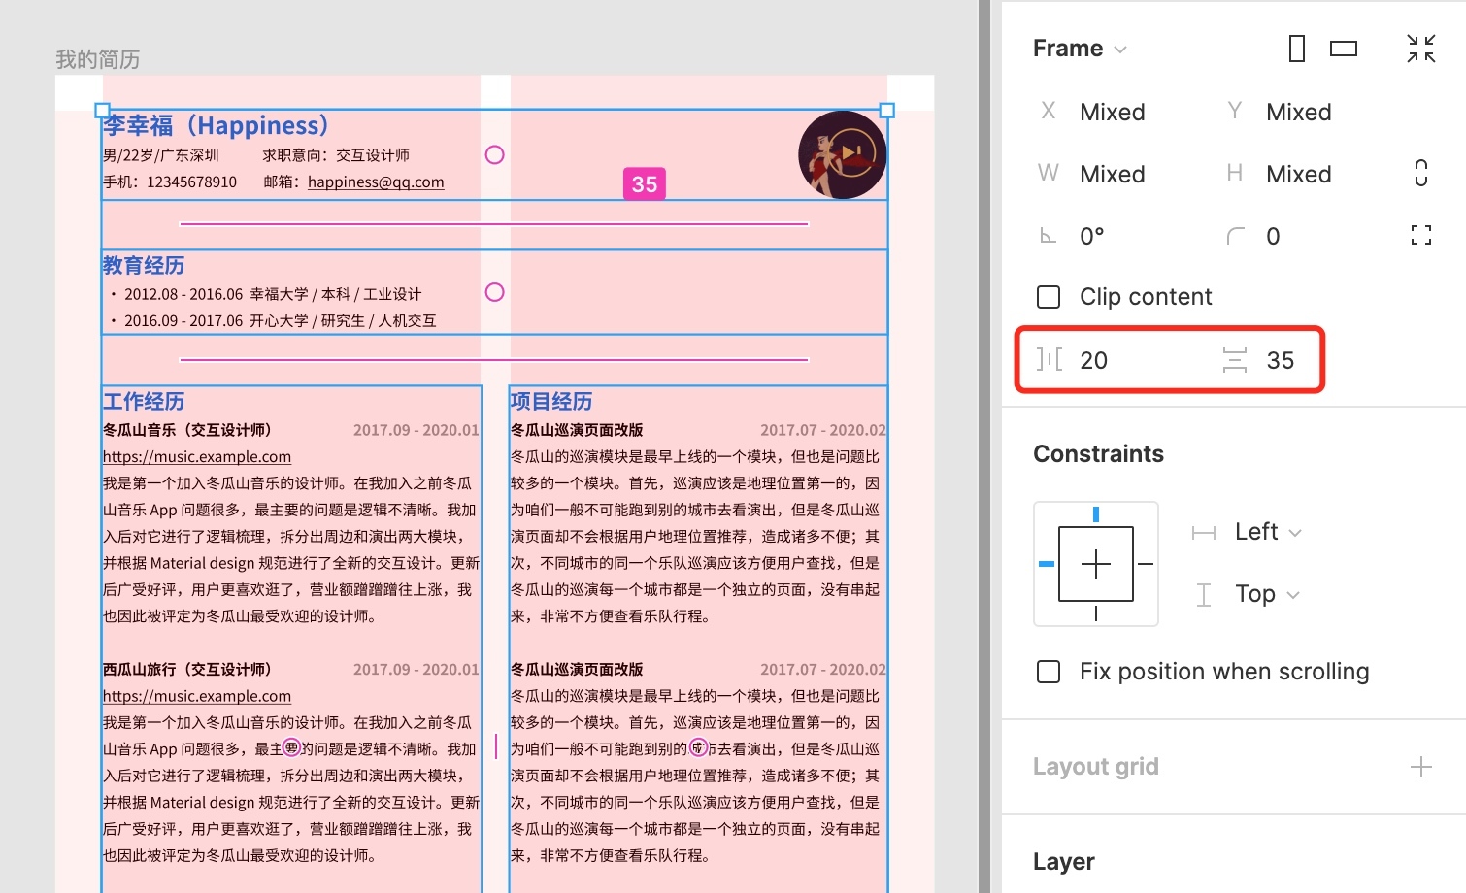Enable the Clip content checkbox
Screen dimensions: 1466x893
(x=1049, y=297)
